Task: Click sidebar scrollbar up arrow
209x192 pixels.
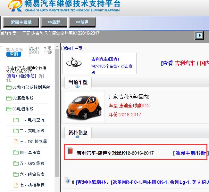Action: tap(57, 46)
